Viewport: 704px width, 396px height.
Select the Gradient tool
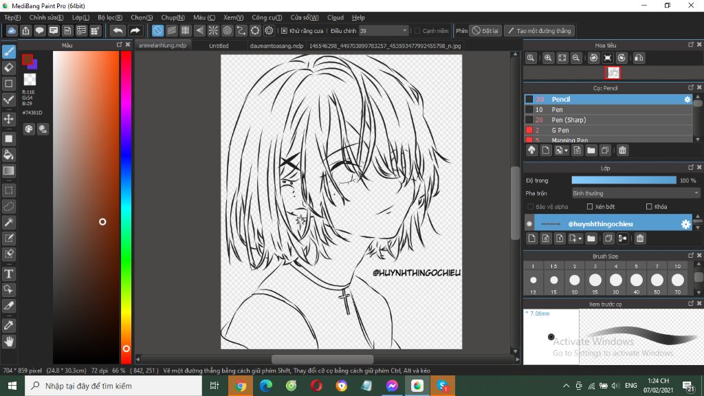pos(9,170)
